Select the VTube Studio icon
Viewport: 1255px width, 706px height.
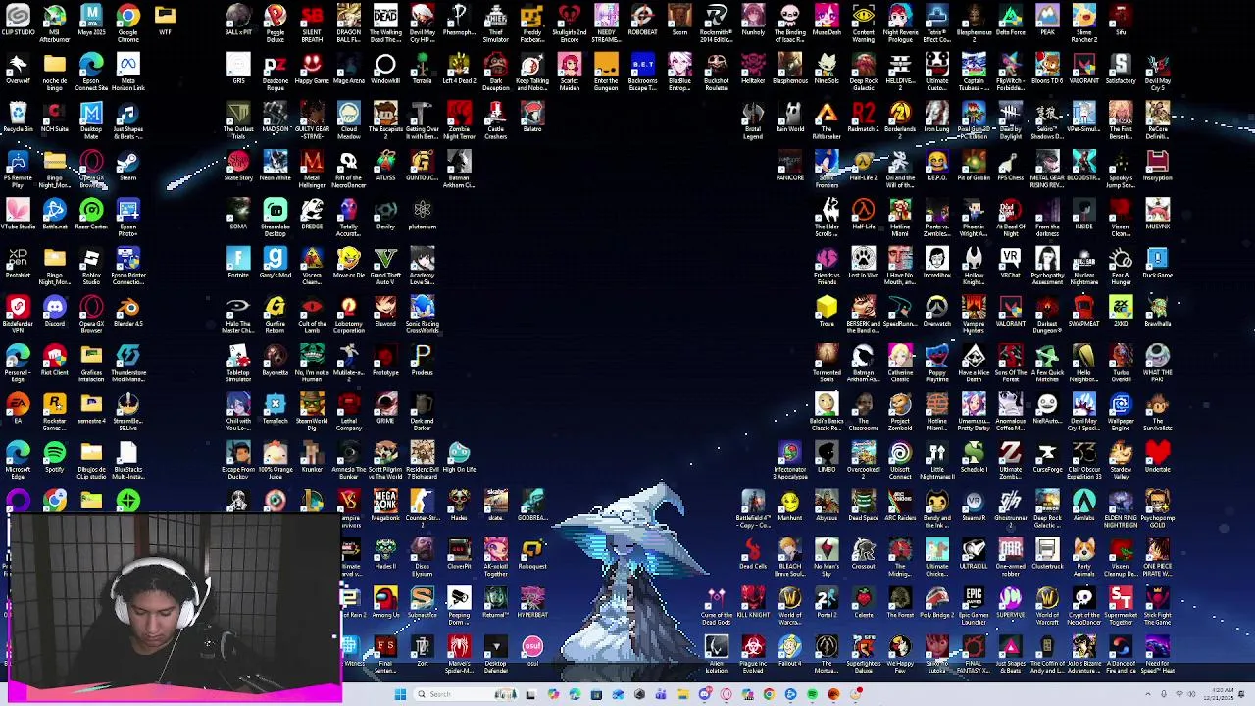click(x=18, y=215)
